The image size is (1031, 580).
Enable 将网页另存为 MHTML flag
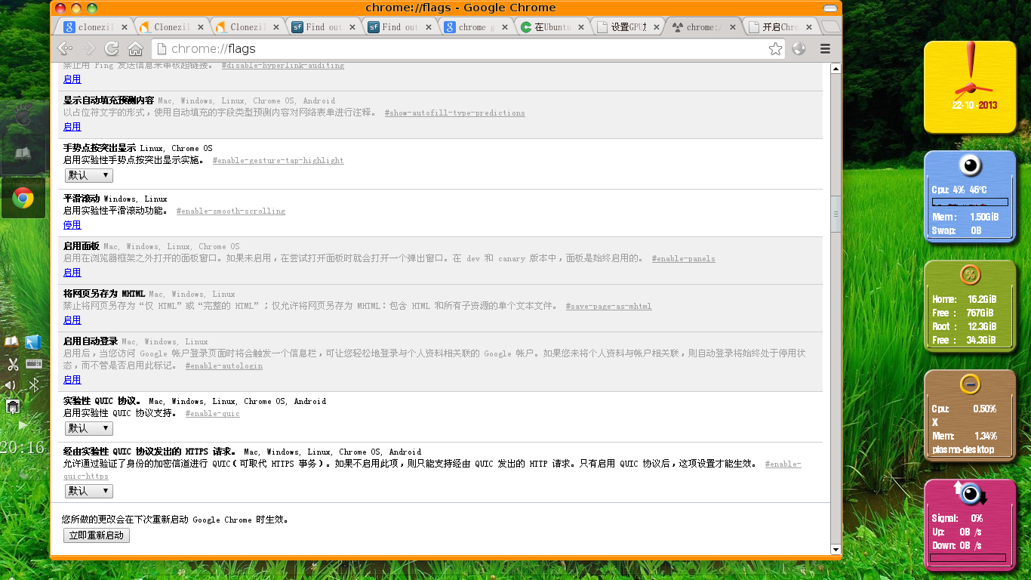click(x=72, y=320)
